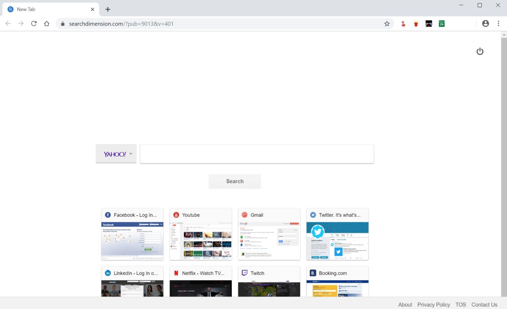Screen dimensions: 507x309
Task: Click the Facebook favicon in the tile
Action: tap(108, 215)
